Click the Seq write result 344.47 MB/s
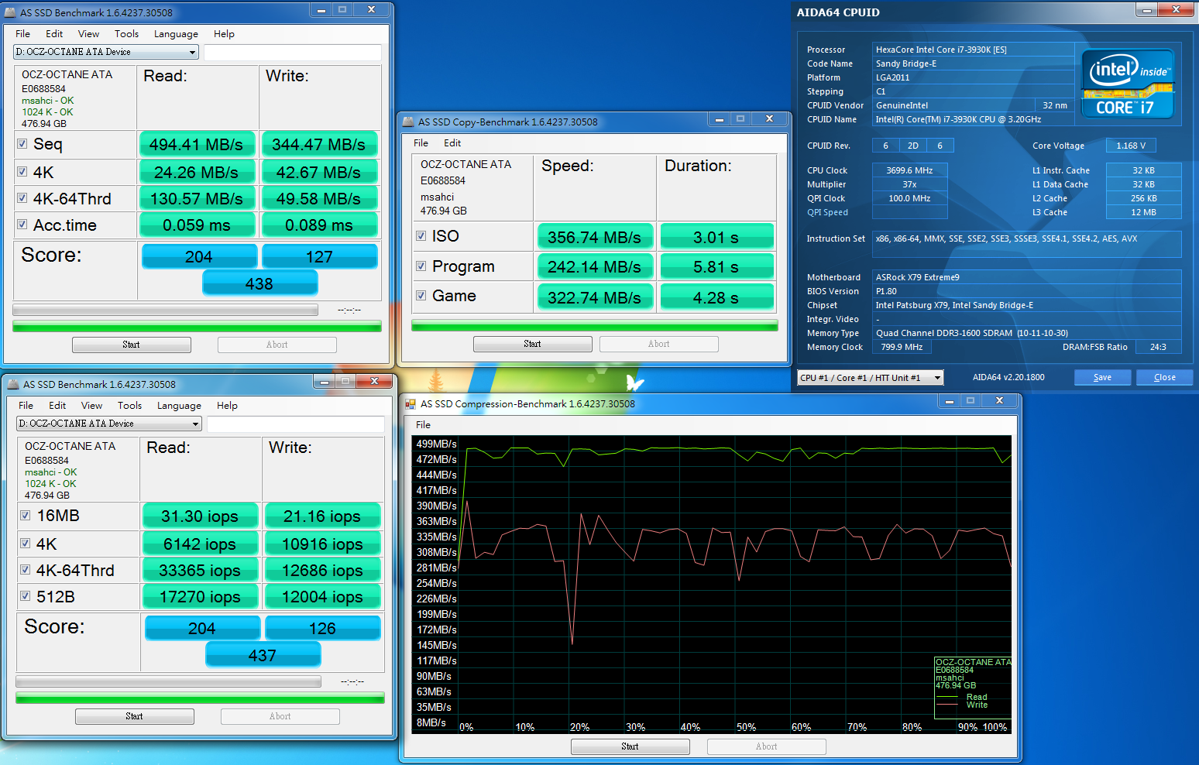The image size is (1199, 765). [x=319, y=144]
